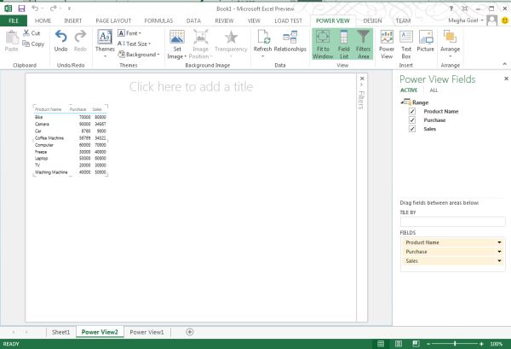The width and height of the screenshot is (511, 349).
Task: Expand the Filters pane chevron
Action: (362, 84)
